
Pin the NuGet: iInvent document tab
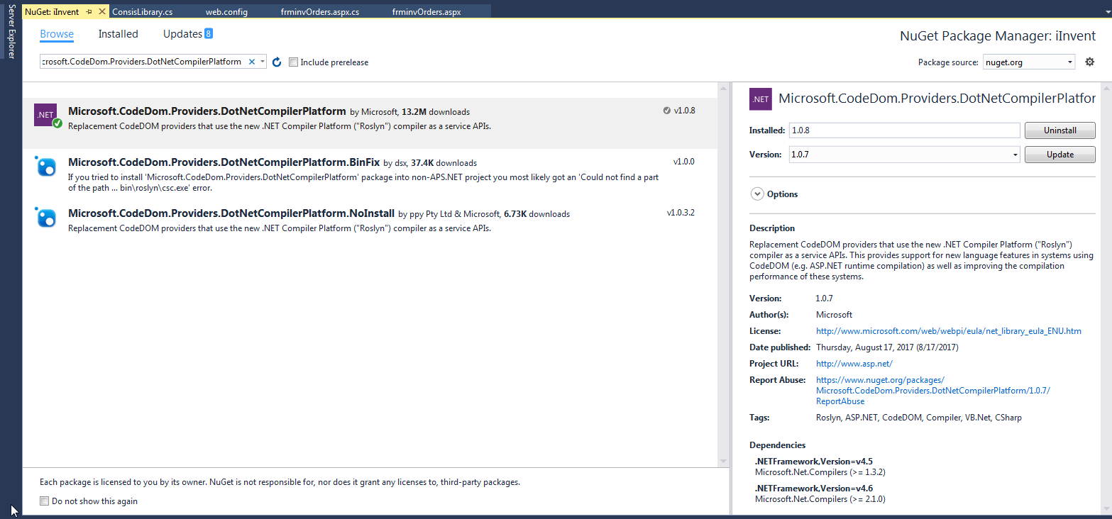click(89, 12)
